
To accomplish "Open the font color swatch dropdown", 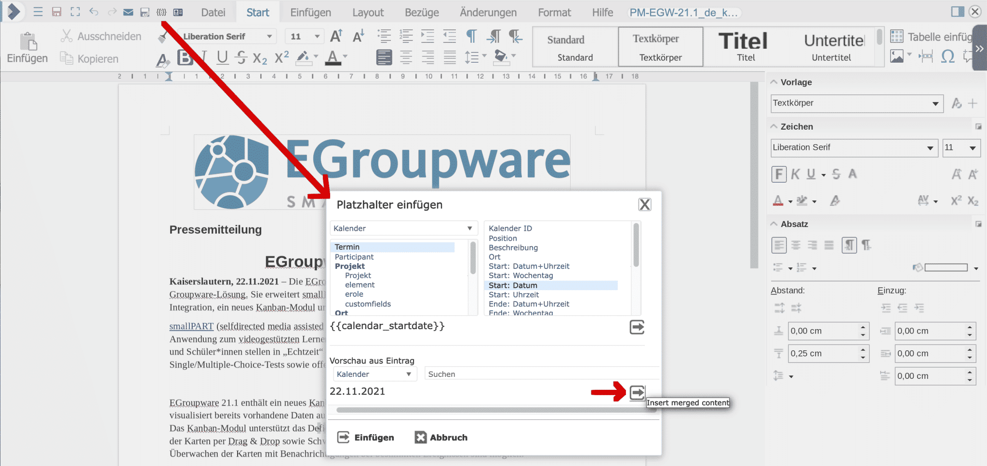I will pos(345,57).
